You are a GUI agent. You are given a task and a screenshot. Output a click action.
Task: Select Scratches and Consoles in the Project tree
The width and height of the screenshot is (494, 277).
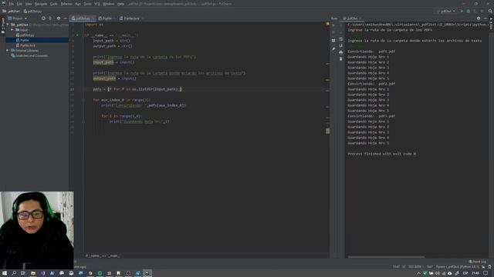click(x=32, y=55)
